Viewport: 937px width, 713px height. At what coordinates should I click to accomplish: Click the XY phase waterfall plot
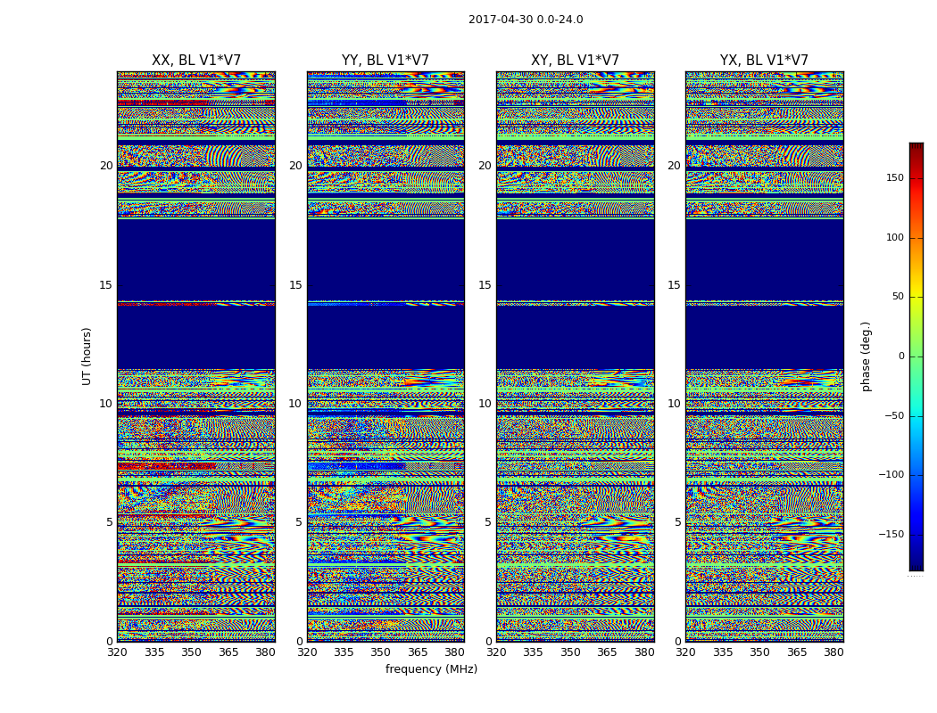[x=575, y=356]
